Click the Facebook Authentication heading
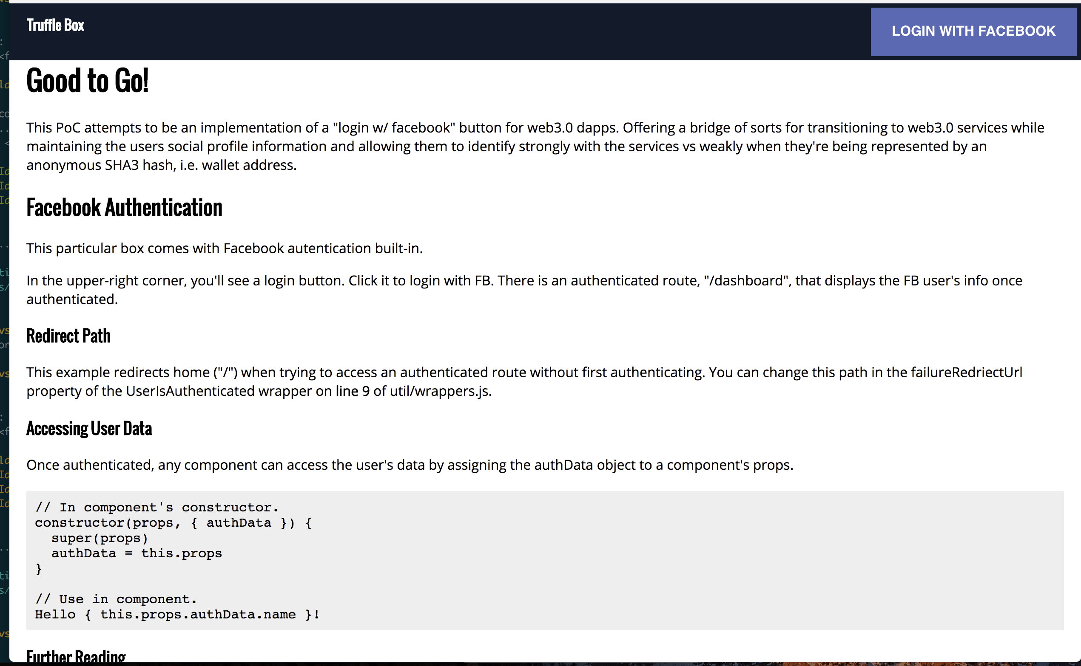The image size is (1081, 666). point(124,208)
